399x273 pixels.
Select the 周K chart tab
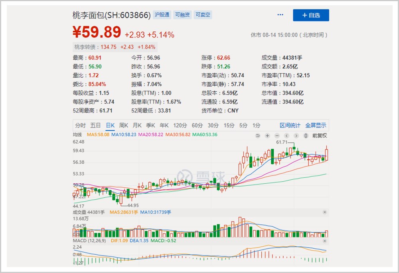point(124,125)
